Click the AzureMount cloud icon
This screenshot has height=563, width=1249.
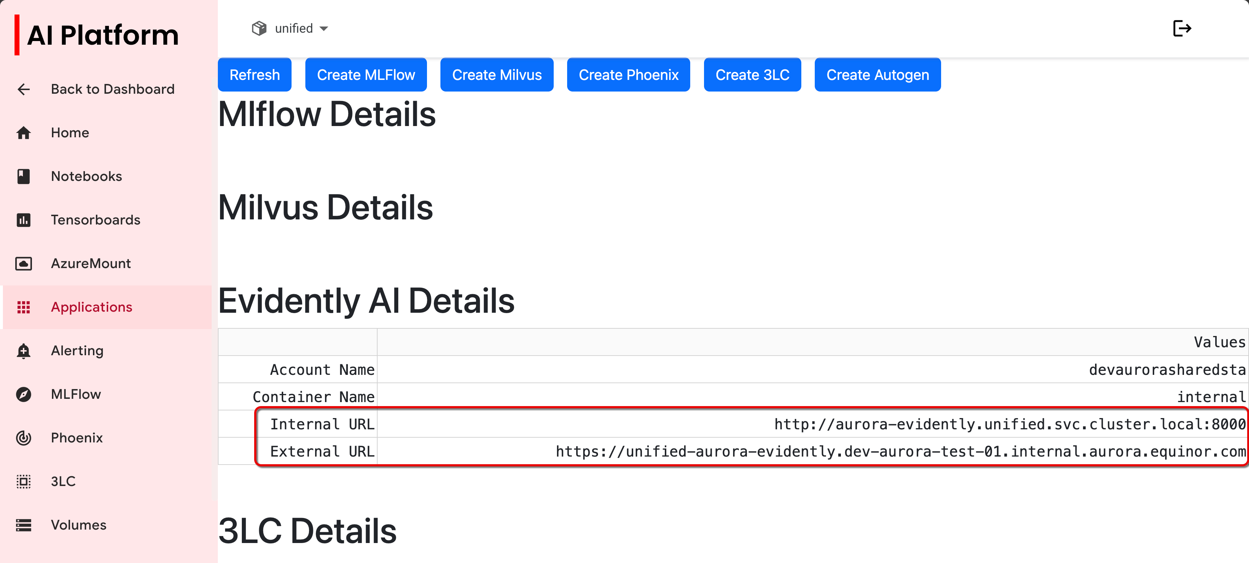point(24,263)
